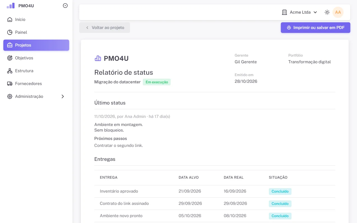This screenshot has height=223, width=357.
Task: Open the AA user avatar menu
Action: coord(338,12)
